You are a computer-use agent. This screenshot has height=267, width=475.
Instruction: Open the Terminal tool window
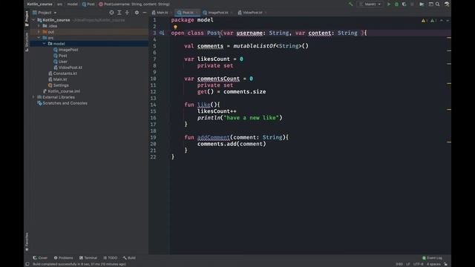pyautogui.click(x=88, y=258)
